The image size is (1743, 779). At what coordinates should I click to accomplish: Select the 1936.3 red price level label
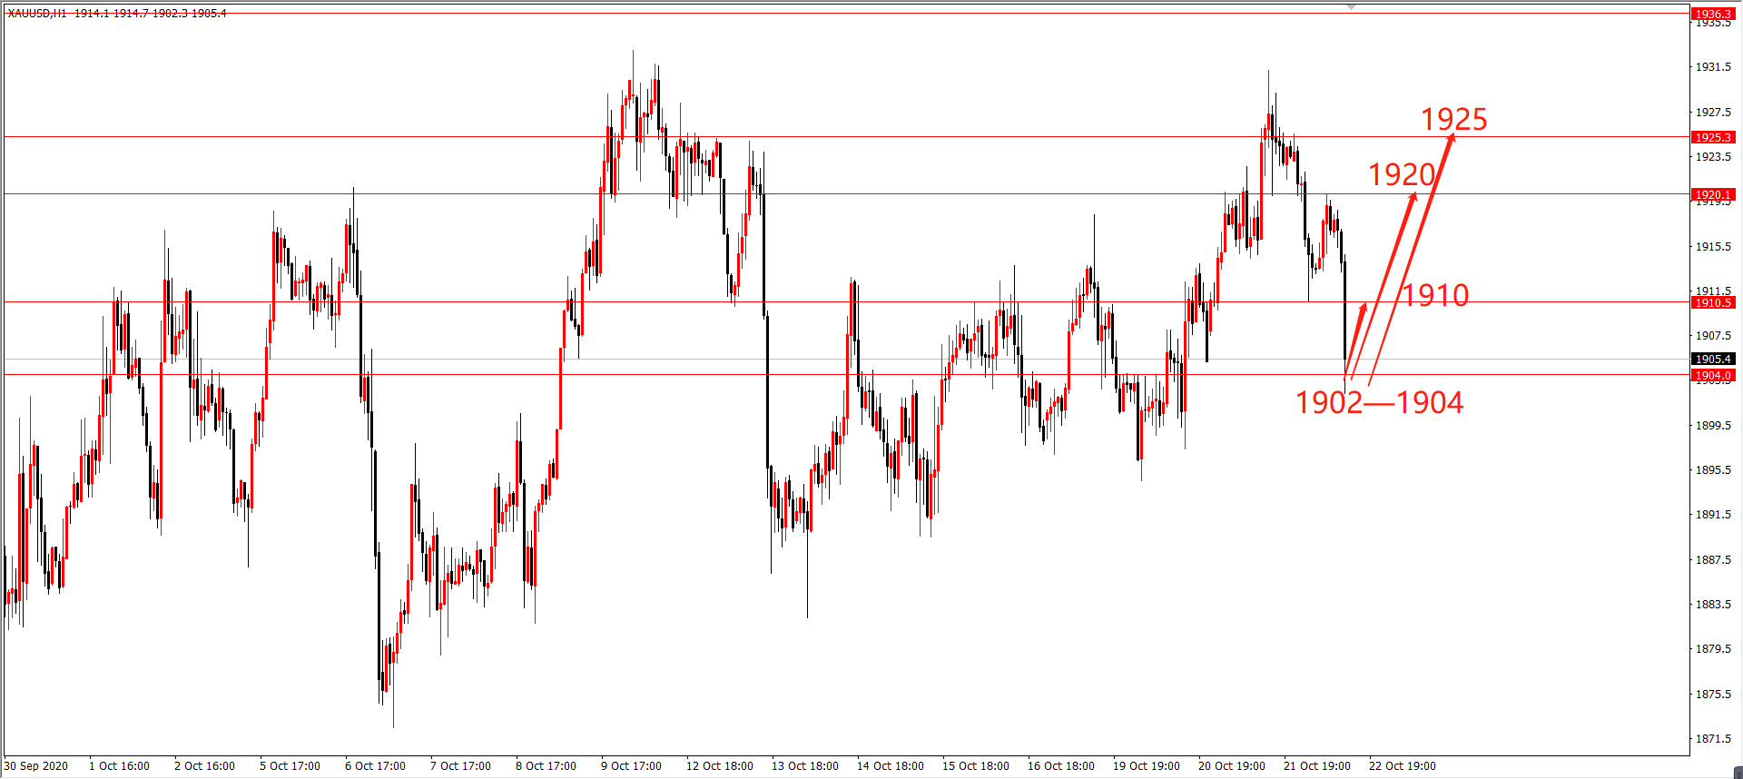tap(1713, 14)
